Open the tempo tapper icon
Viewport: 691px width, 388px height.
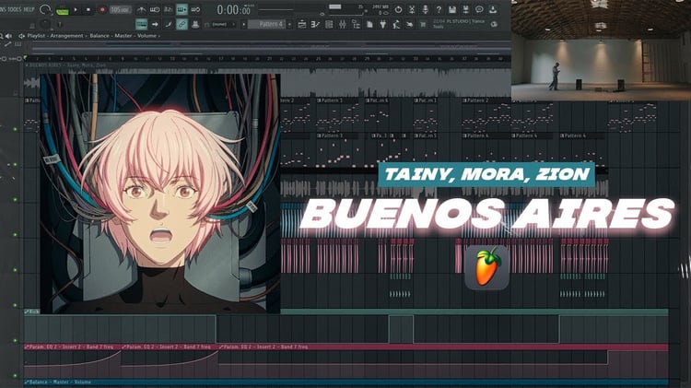(396, 25)
